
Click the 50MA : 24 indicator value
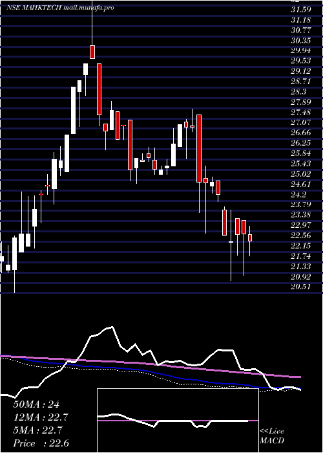(x=36, y=404)
